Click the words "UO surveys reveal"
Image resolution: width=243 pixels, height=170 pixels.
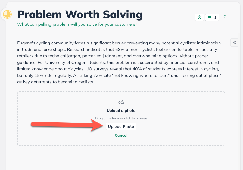pos(157,69)
